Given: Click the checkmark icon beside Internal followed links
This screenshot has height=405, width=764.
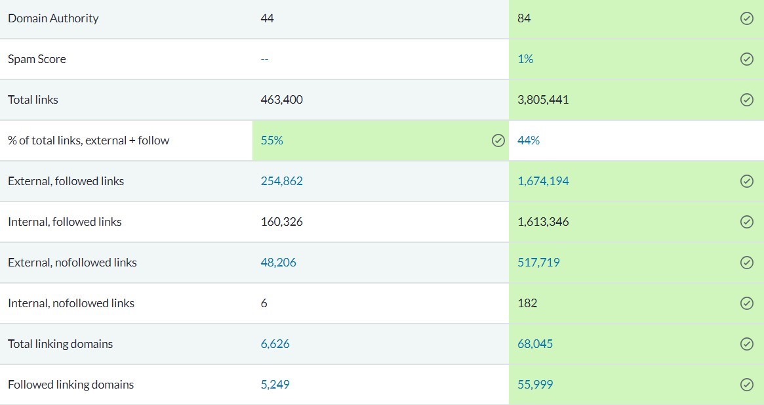Looking at the screenshot, I should pyautogui.click(x=746, y=222).
